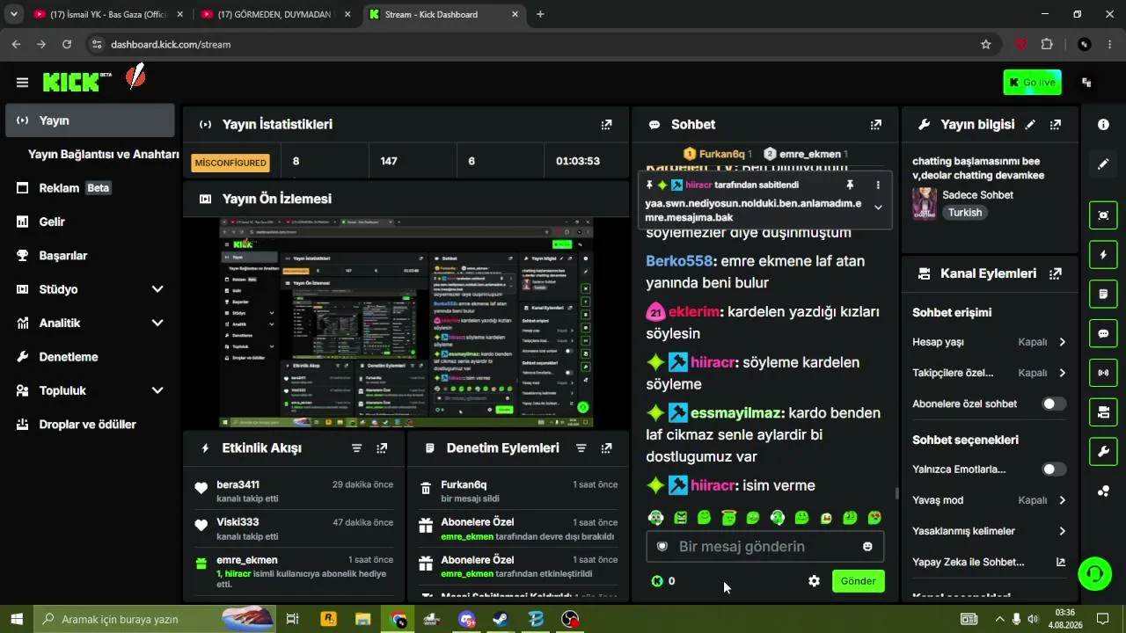Click the pencil icon in the right sidebar
Screen dimensions: 1126x633
(x=1103, y=164)
